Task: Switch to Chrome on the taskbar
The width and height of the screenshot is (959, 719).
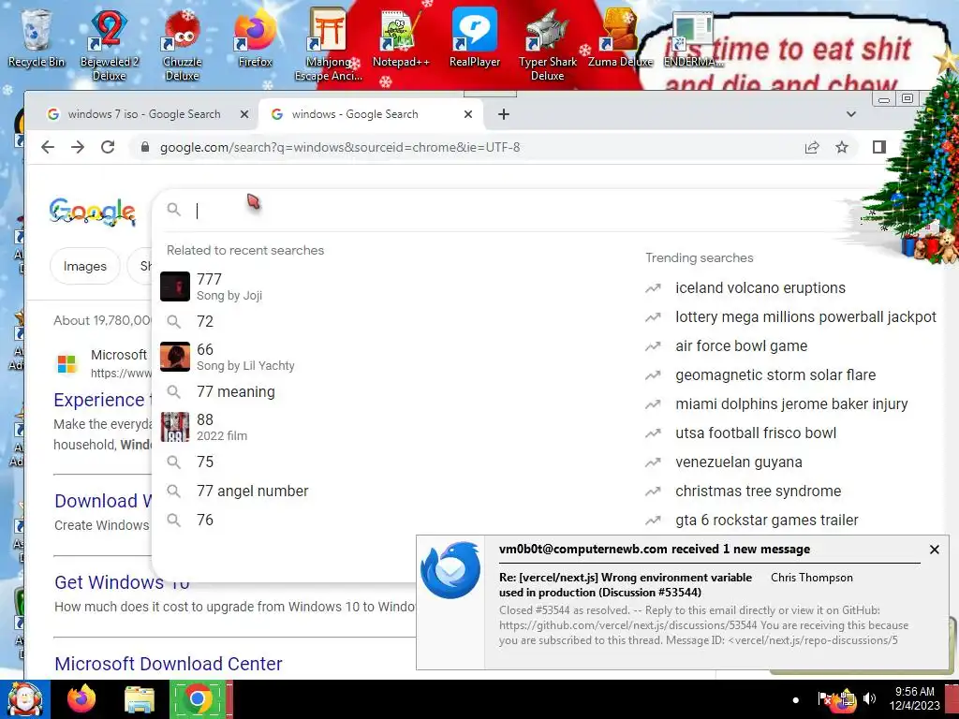Action: point(197,699)
